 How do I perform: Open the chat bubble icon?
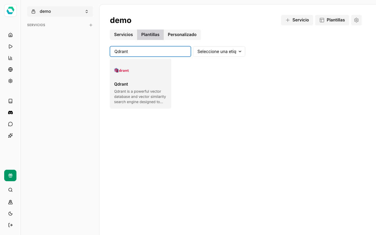click(10, 124)
